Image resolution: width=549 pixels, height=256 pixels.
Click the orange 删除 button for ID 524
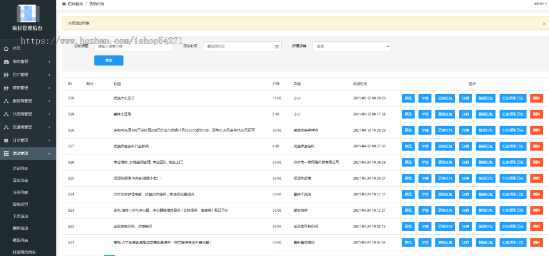537,194
